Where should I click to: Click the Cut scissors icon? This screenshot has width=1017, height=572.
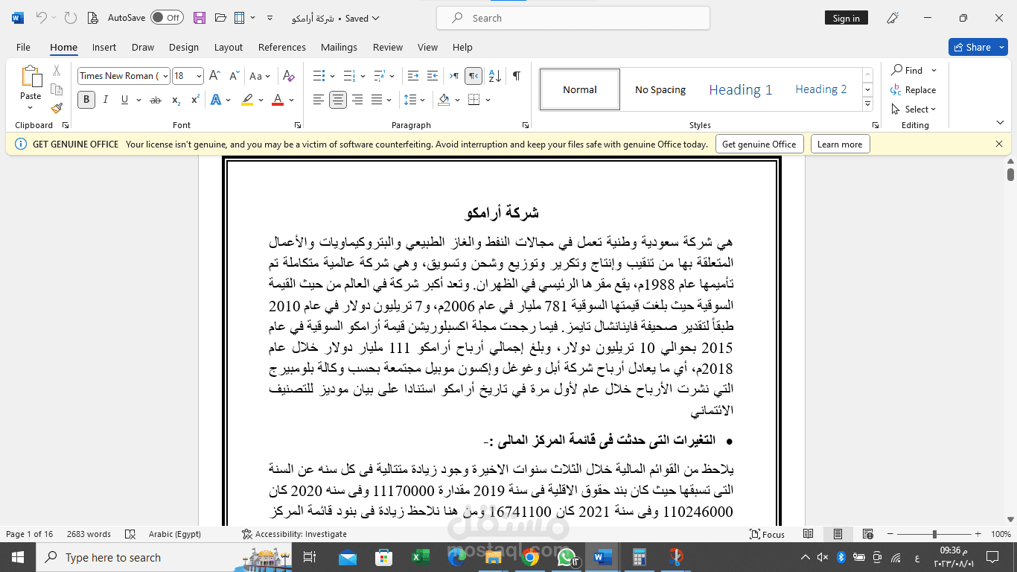57,71
